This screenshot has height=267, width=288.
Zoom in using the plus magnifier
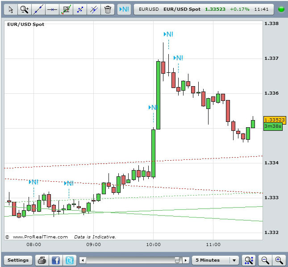pos(279,260)
